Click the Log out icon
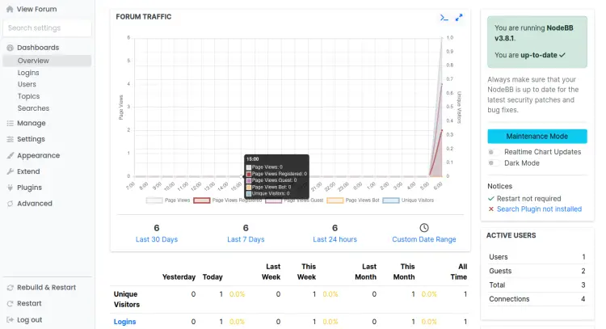Image resolution: width=606 pixels, height=329 pixels. 10,319
